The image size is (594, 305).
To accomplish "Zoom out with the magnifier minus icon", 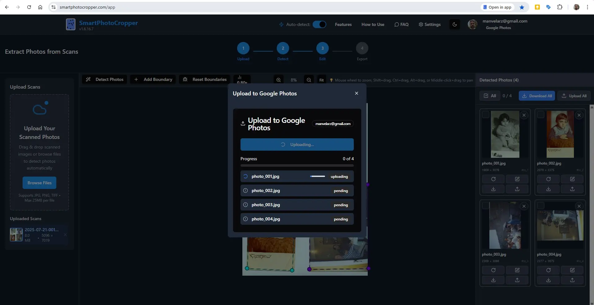I will point(309,80).
